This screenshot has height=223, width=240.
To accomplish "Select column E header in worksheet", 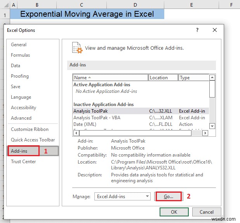I will (x=191, y=5).
